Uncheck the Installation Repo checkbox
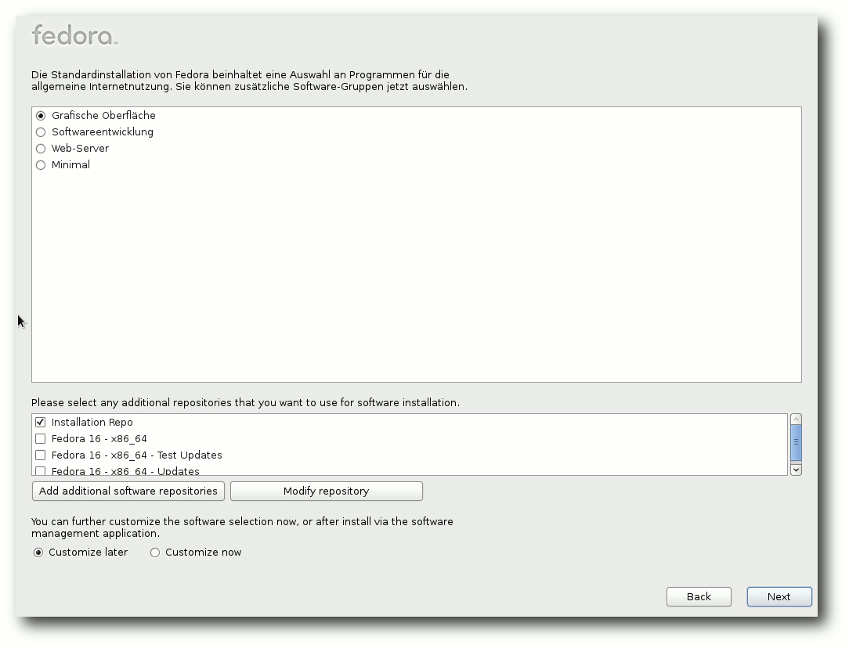Image resolution: width=849 pixels, height=648 pixels. coord(41,423)
